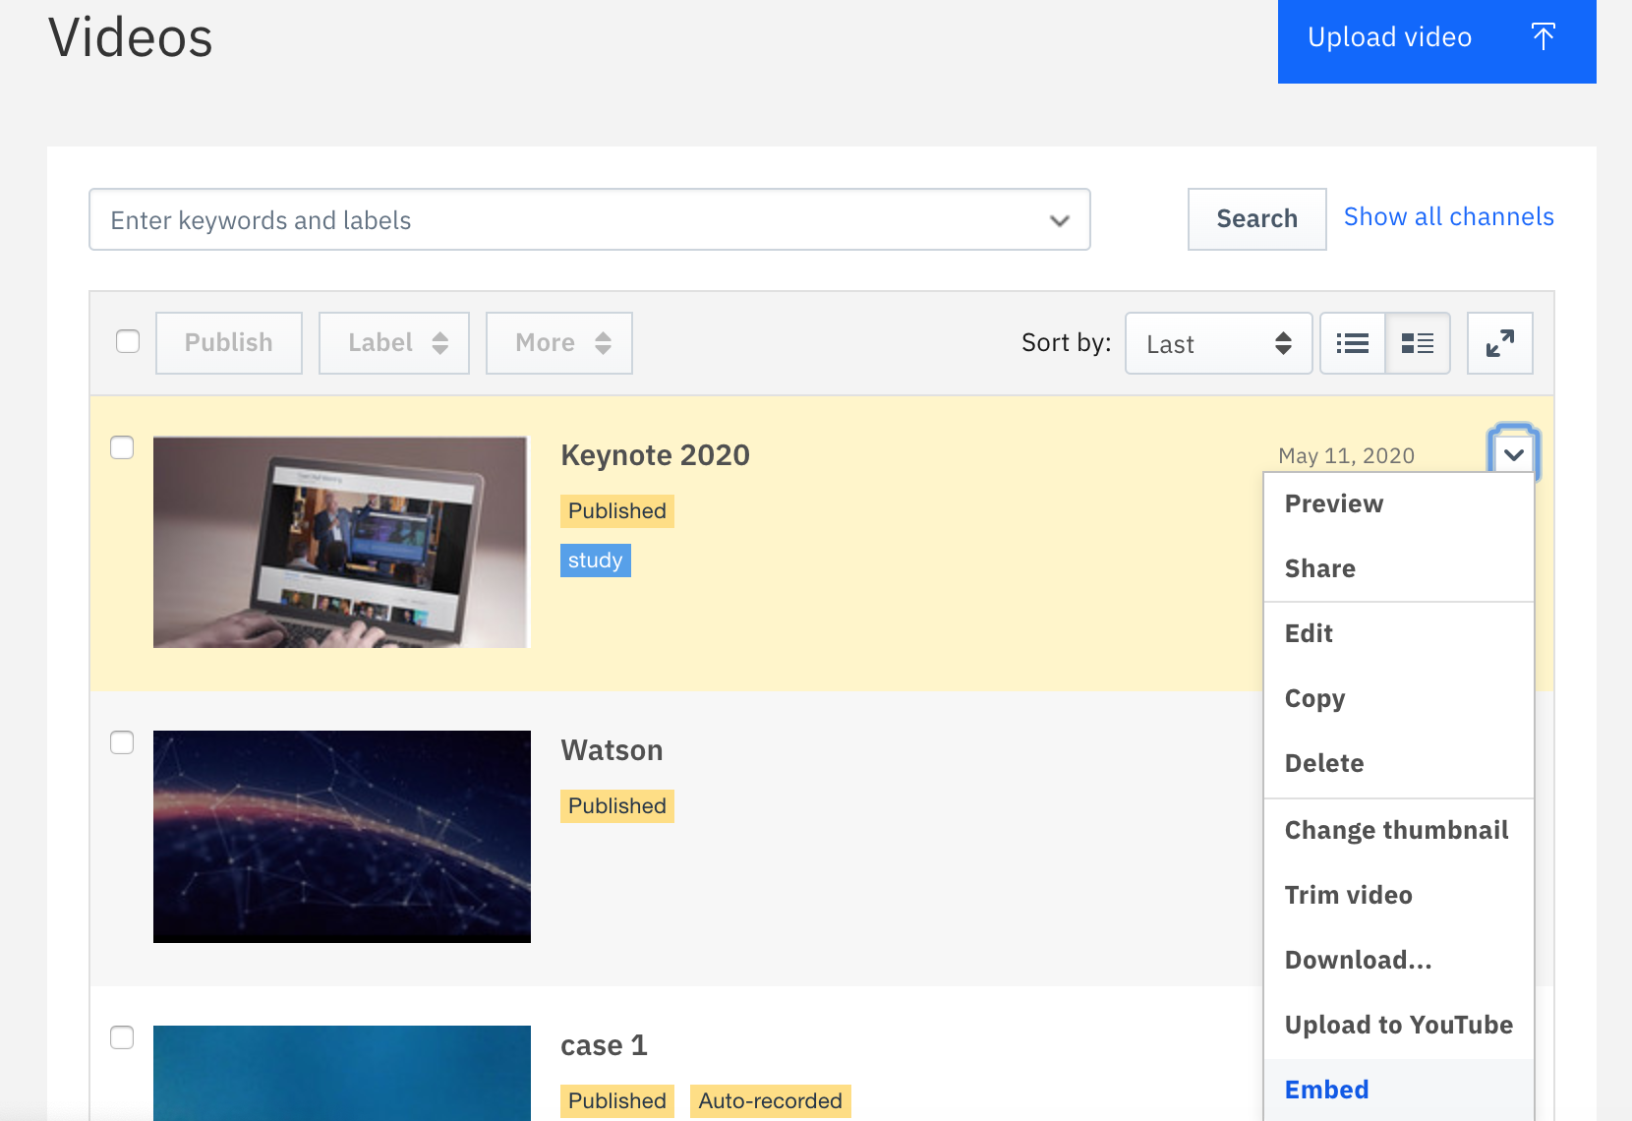Click the Auto-recorded tag on case 1
Screen dimensions: 1632x1121
[x=771, y=1101]
